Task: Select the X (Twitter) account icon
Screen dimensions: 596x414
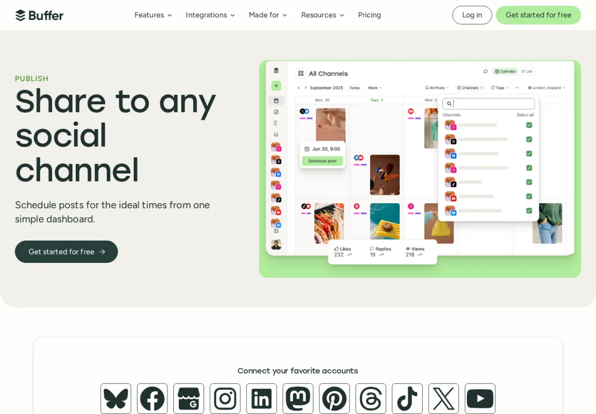Action: (444, 399)
